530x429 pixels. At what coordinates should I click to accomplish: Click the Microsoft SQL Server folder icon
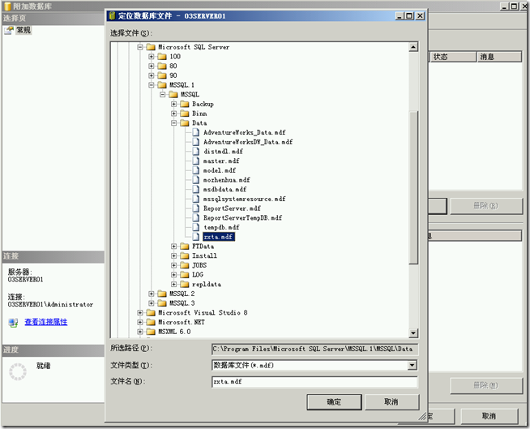pyautogui.click(x=151, y=47)
